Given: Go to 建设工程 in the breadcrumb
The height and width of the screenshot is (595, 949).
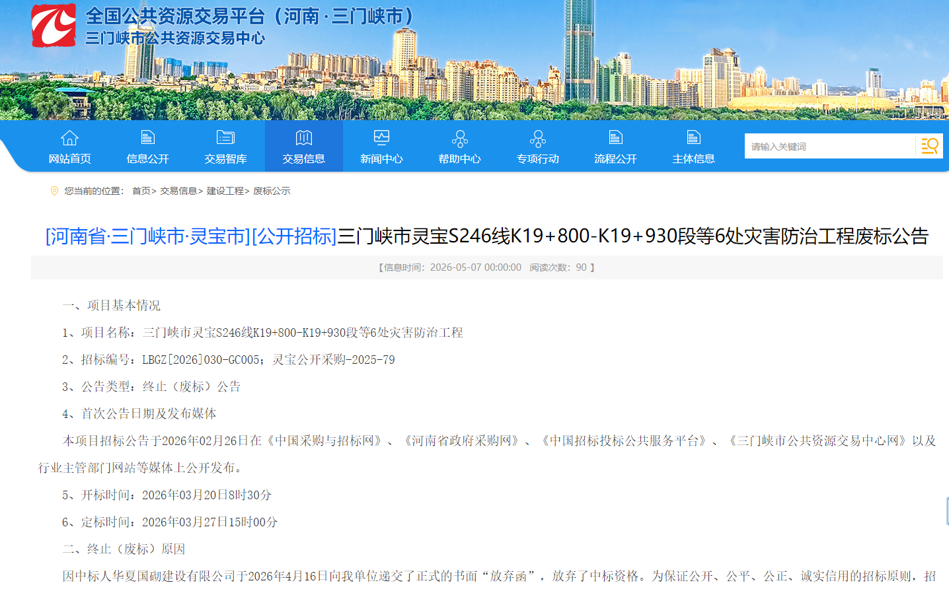Looking at the screenshot, I should coord(225,191).
